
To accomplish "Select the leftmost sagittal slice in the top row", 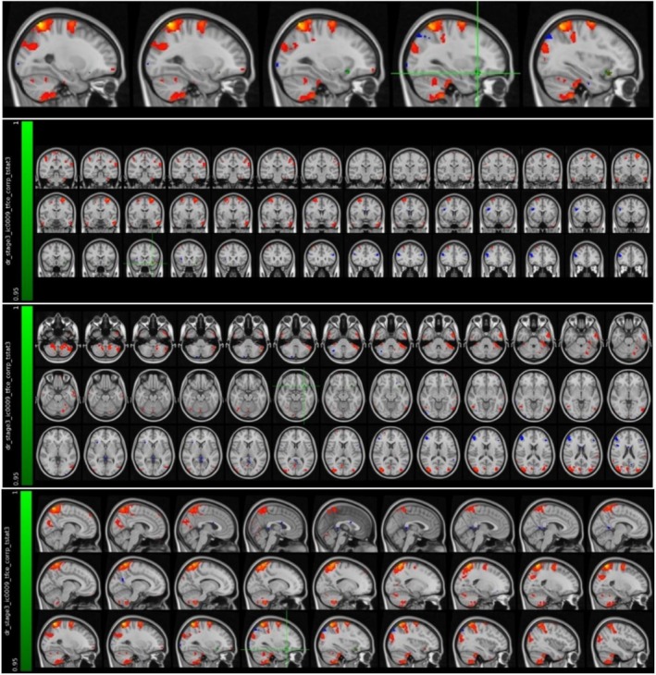I will pyautogui.click(x=67, y=56).
